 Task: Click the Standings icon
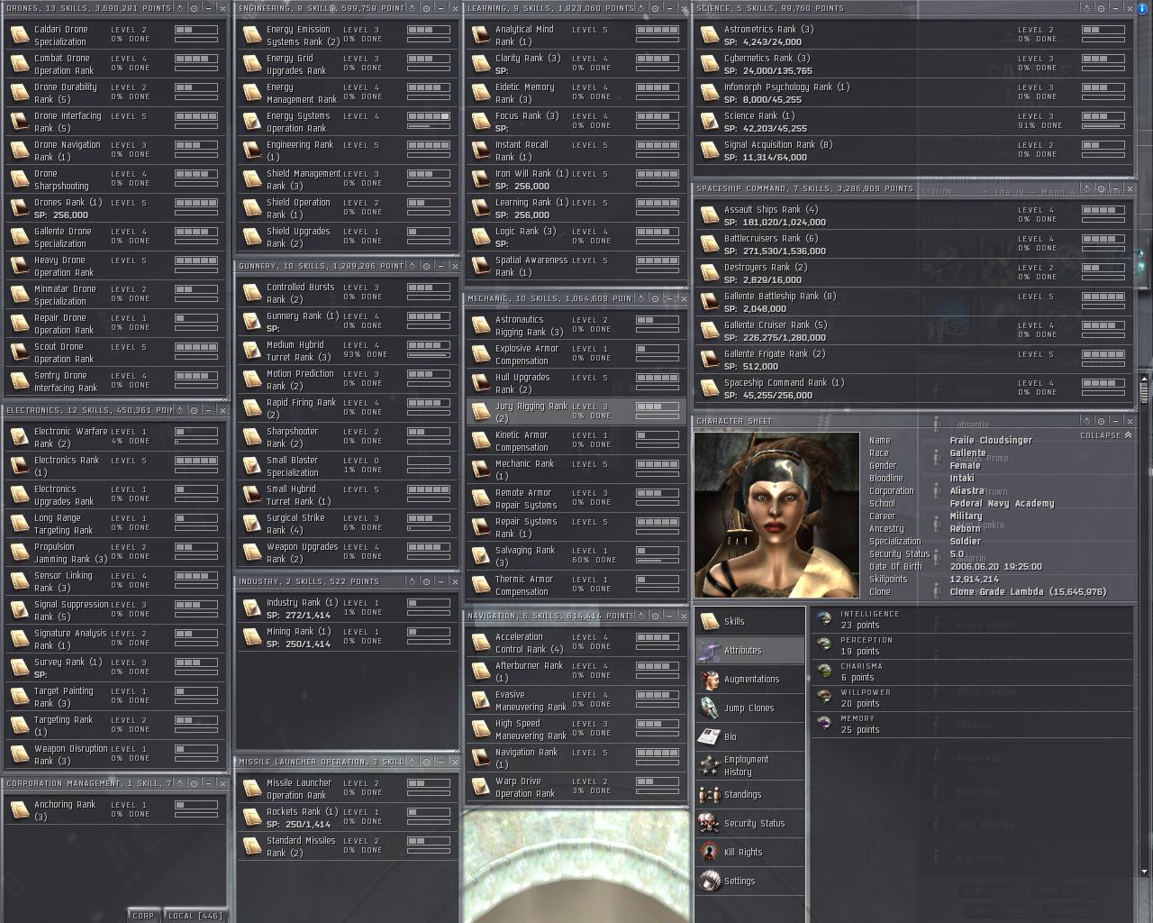point(710,794)
